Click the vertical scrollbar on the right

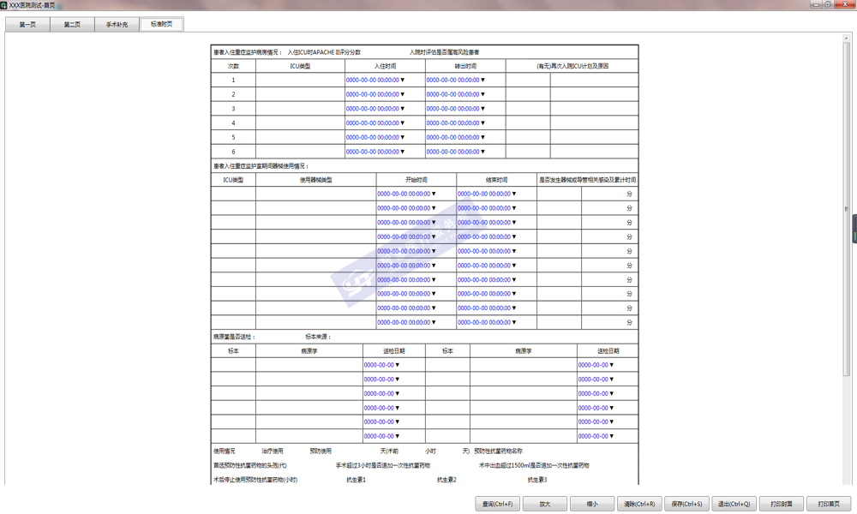tap(848, 257)
